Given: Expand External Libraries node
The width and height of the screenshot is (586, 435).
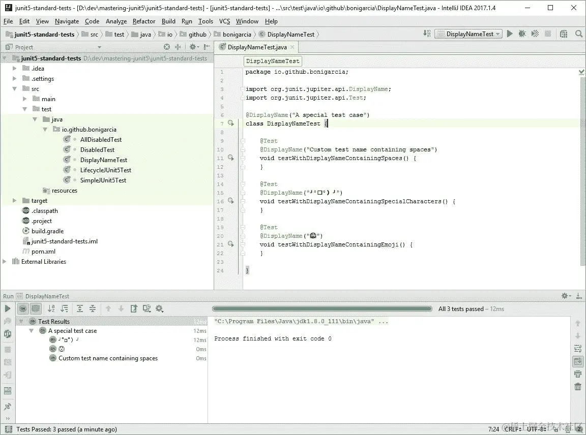Looking at the screenshot, I should (x=5, y=261).
